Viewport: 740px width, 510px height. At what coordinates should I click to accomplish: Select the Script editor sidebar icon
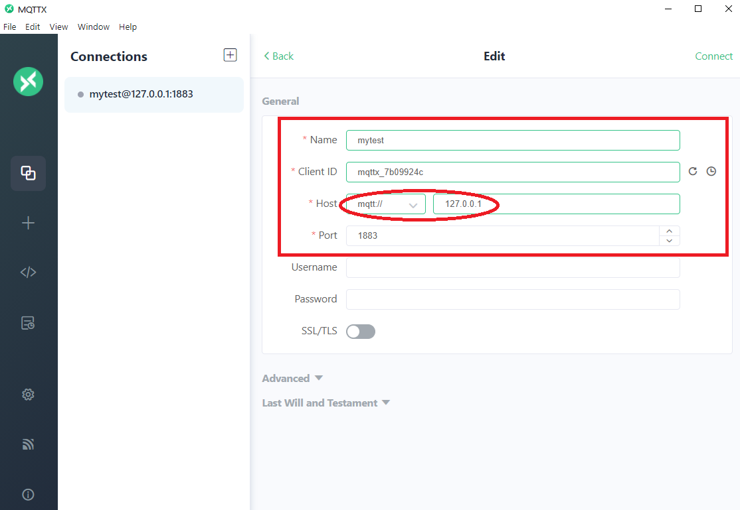tap(28, 271)
